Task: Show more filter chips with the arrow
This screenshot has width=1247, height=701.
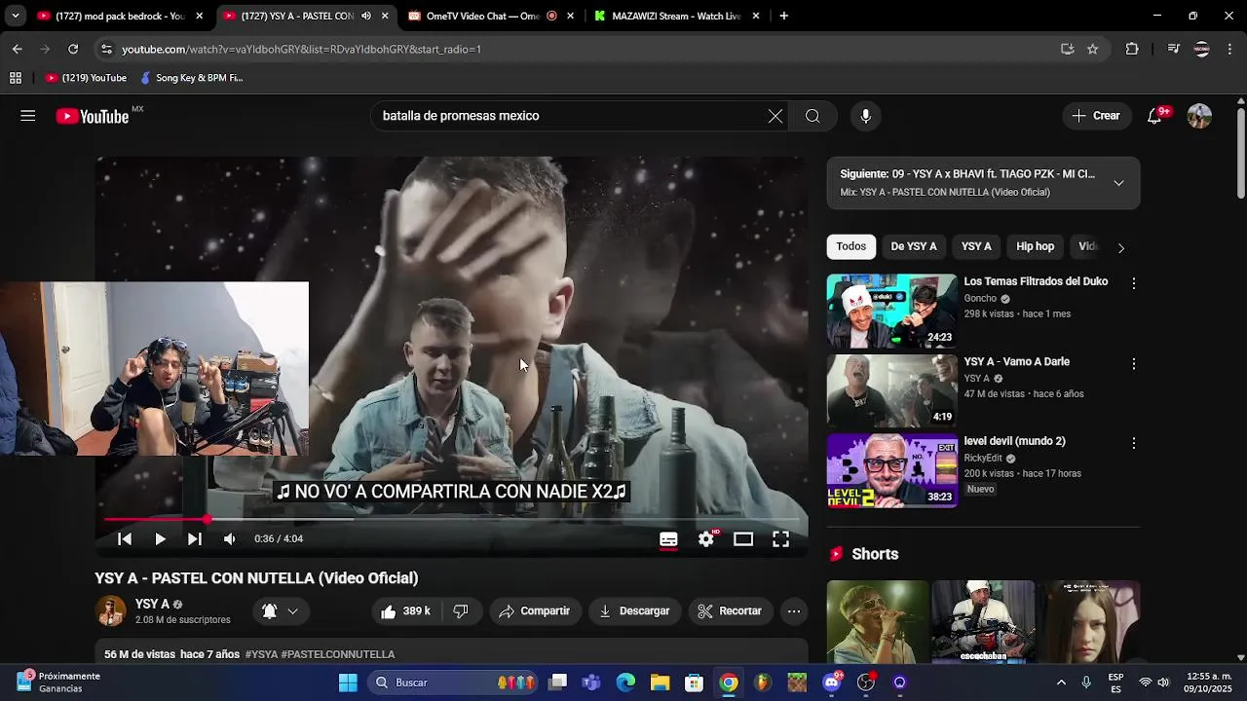Action: click(1120, 247)
